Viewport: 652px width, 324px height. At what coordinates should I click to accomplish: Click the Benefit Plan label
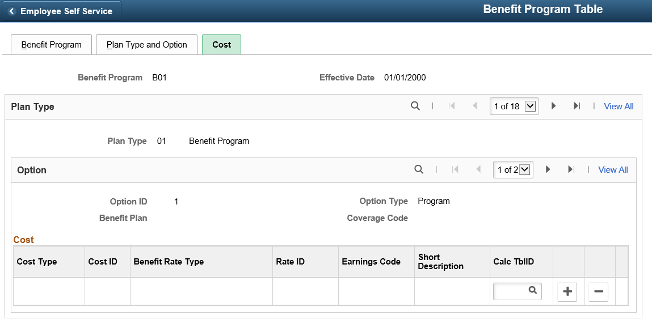(123, 218)
